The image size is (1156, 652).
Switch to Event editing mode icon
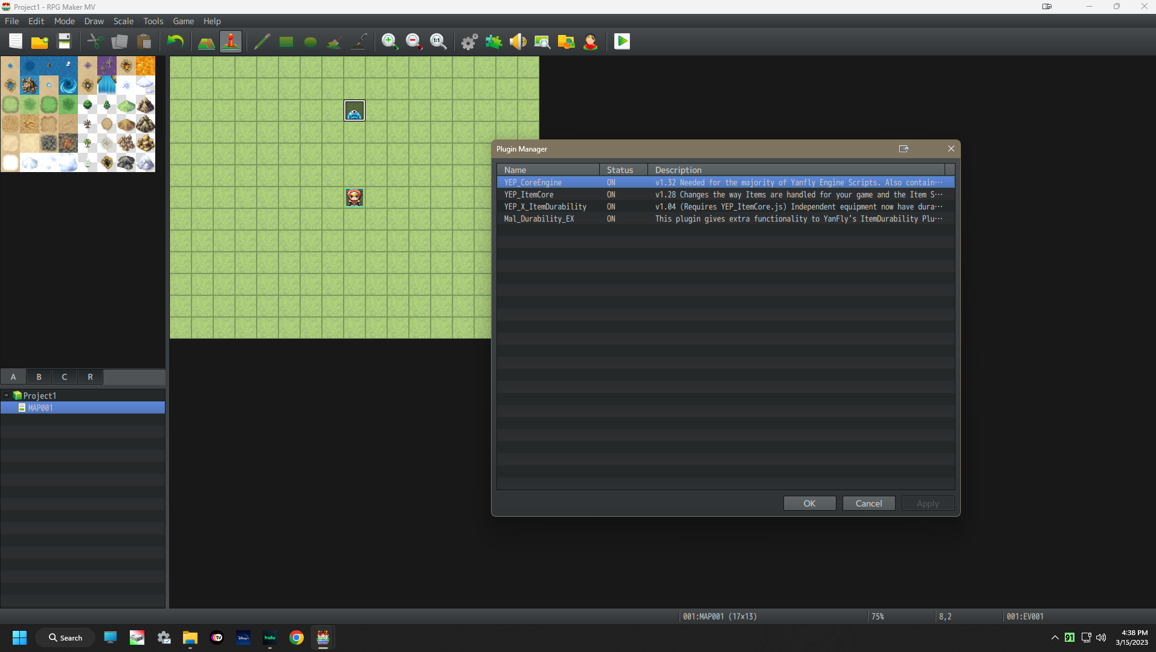[231, 42]
